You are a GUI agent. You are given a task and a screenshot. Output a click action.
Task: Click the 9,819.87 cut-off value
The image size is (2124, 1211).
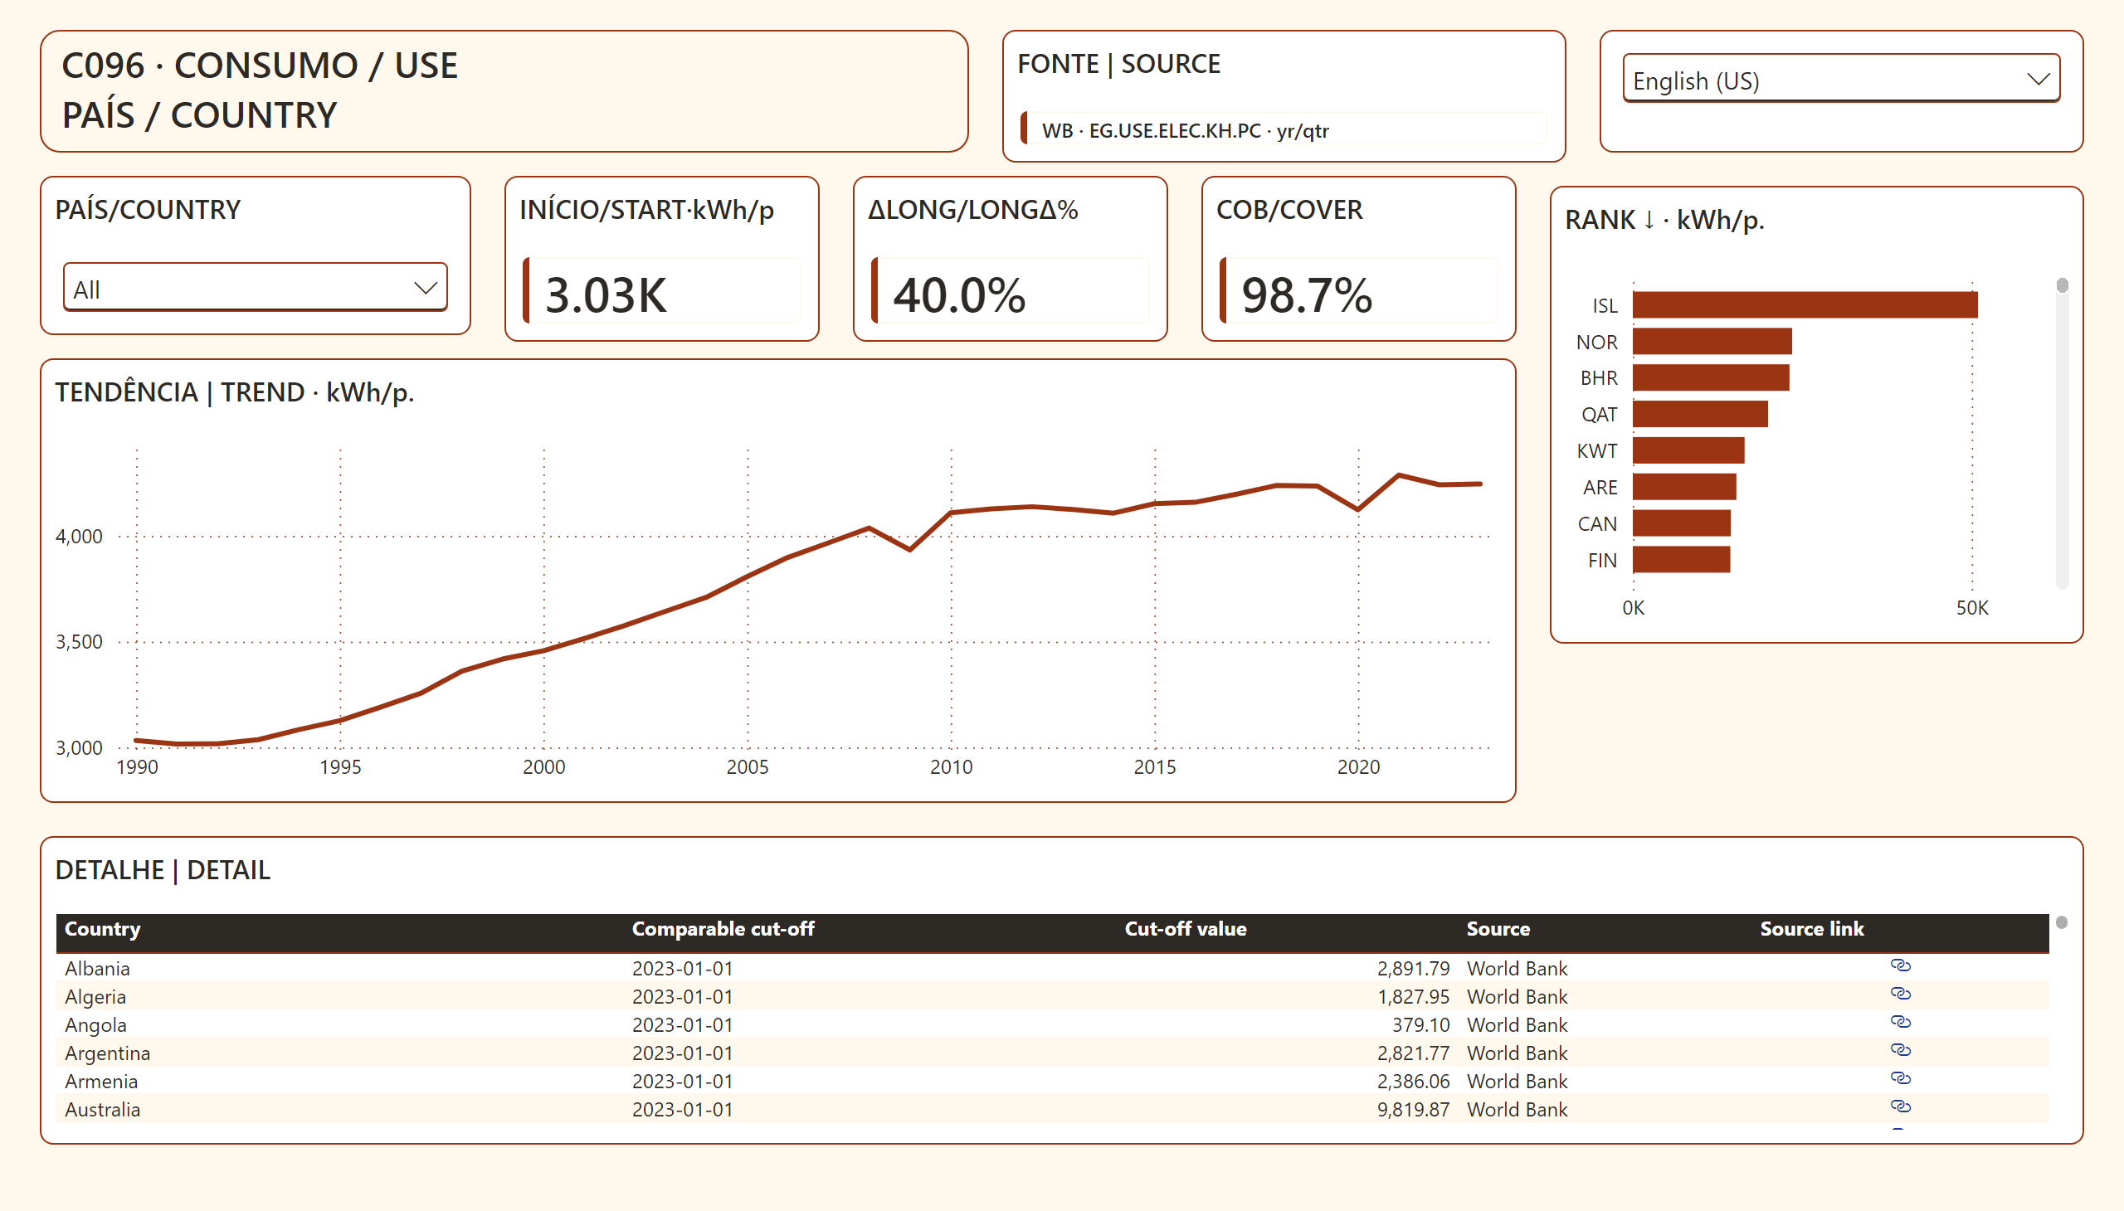click(x=1413, y=1111)
